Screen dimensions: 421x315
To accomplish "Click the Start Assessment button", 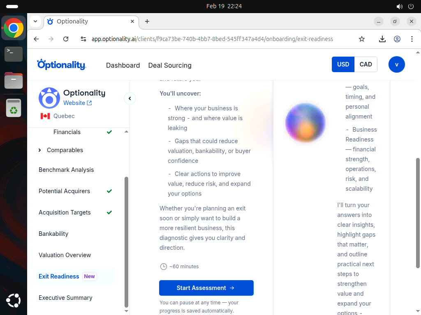I will pyautogui.click(x=206, y=288).
